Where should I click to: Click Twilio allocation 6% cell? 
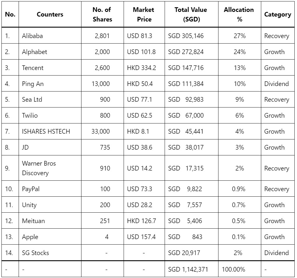(240, 115)
